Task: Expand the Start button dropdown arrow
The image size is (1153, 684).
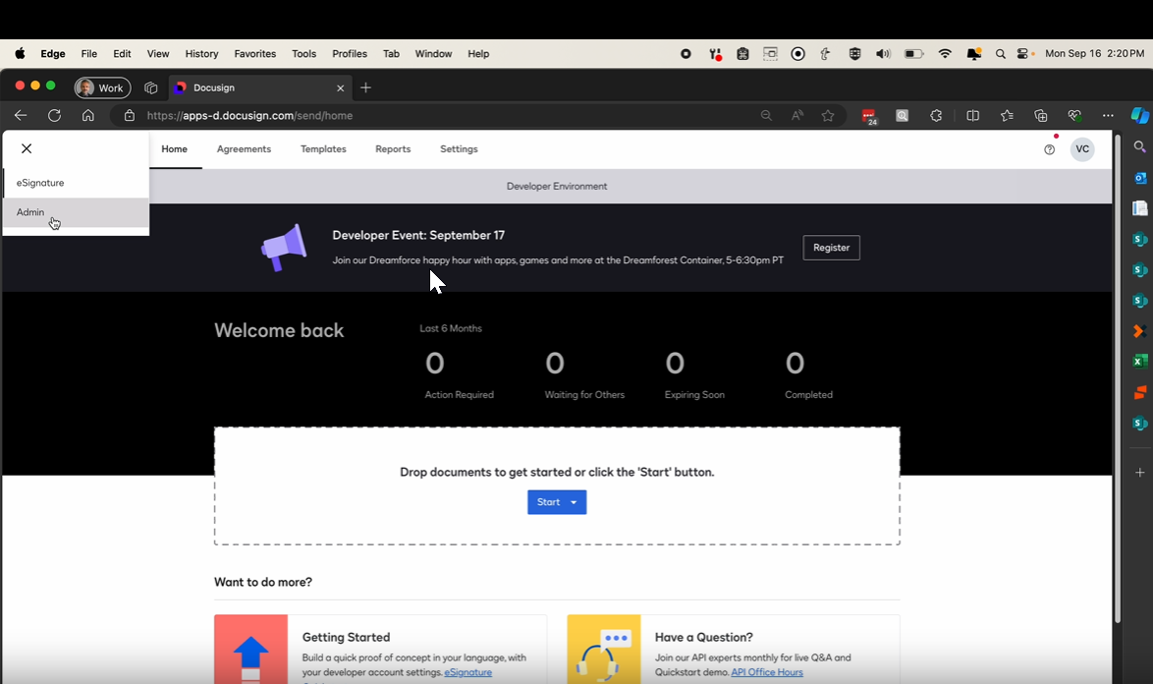Action: click(x=575, y=502)
